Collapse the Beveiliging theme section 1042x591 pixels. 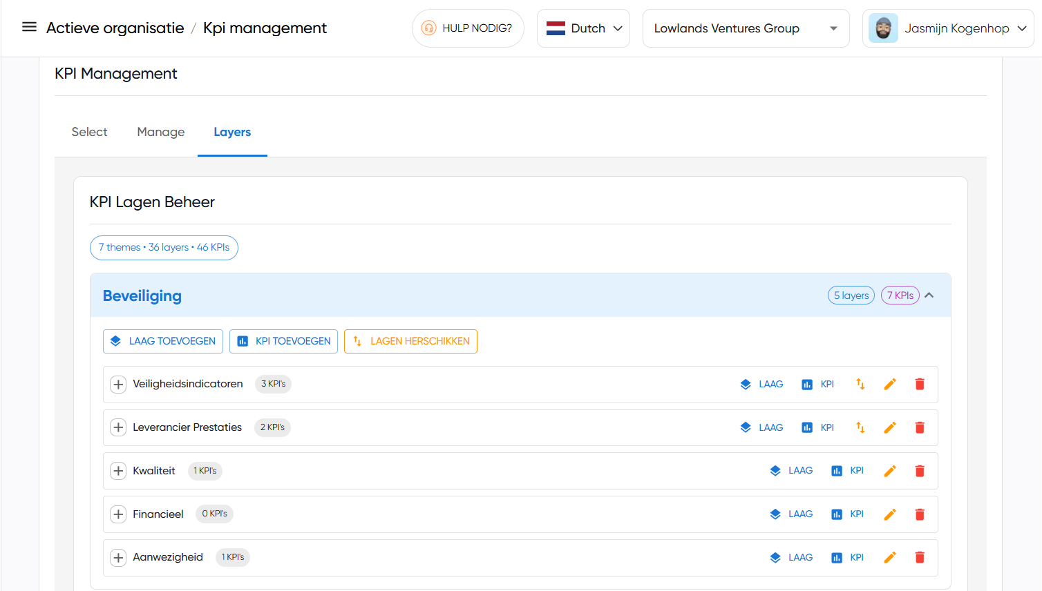929,295
